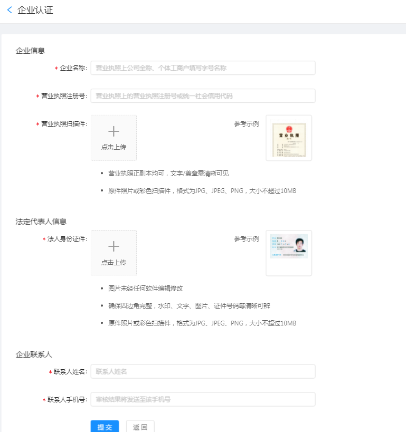
Task: Click 参考示例 label next to business license example
Action: pos(247,124)
